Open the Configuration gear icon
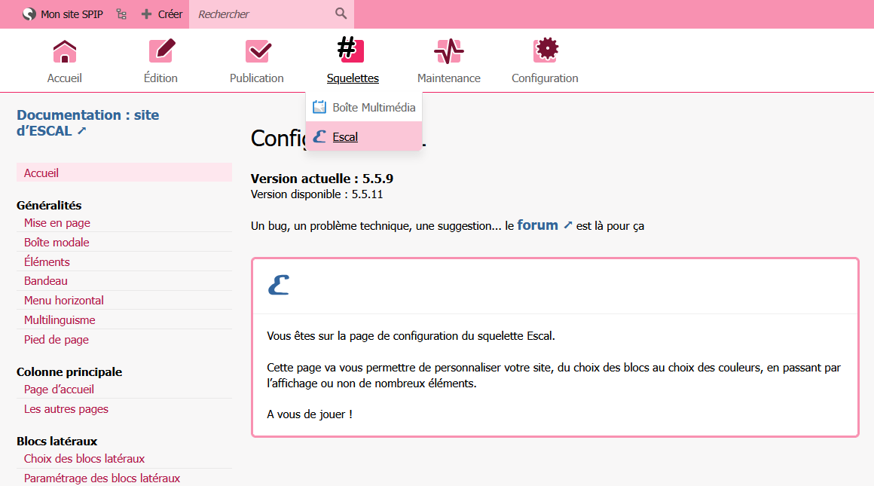Screen dimensions: 874x486 545,51
